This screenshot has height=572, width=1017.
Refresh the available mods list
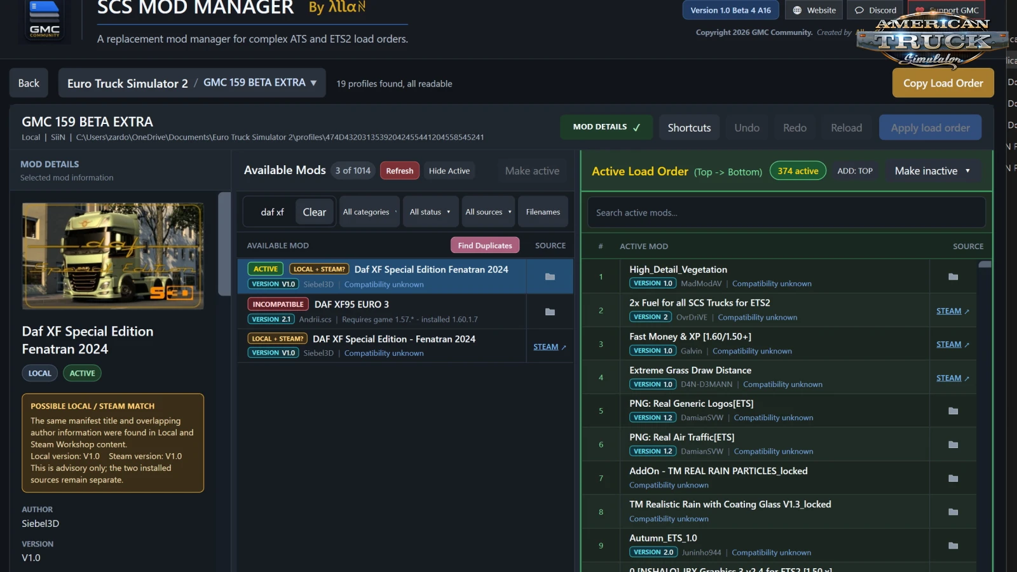400,170
